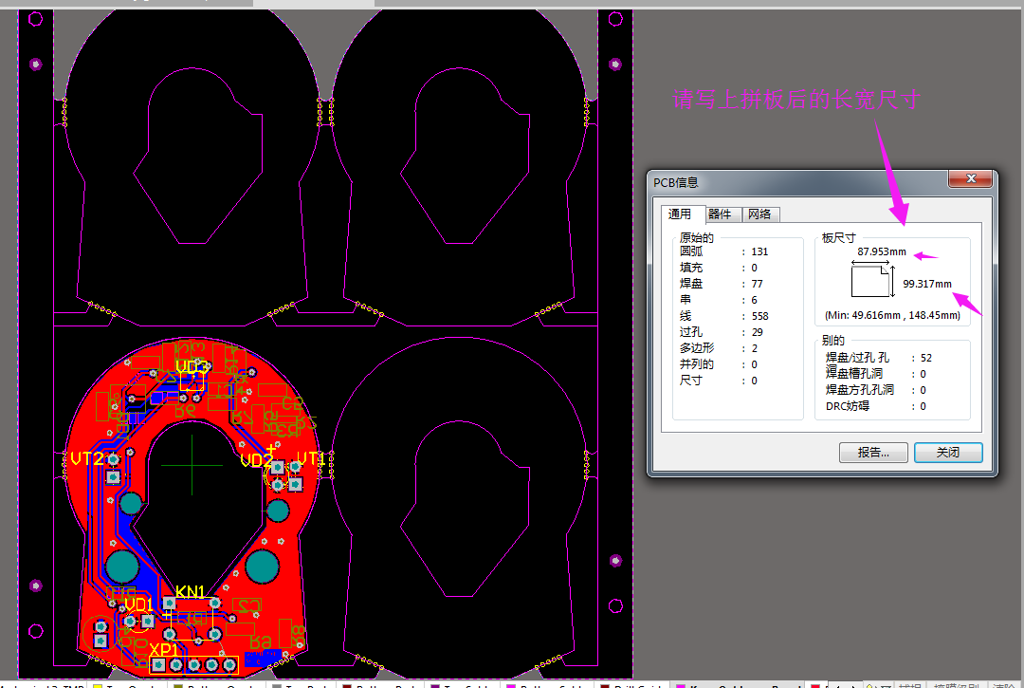Open the 器件 tab
Screen dimensions: 1024x688
pyautogui.click(x=720, y=214)
